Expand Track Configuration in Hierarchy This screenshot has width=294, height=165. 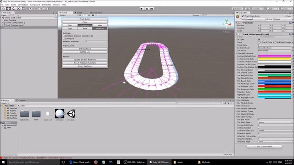click(x=3, y=25)
